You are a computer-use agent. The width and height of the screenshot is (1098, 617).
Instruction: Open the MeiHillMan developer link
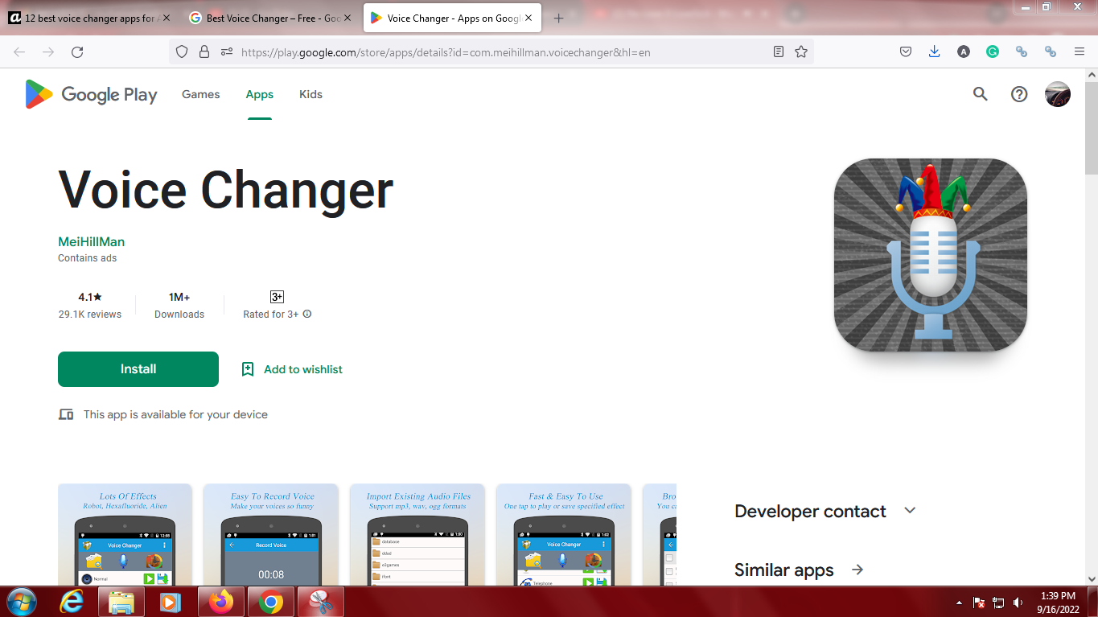click(91, 241)
